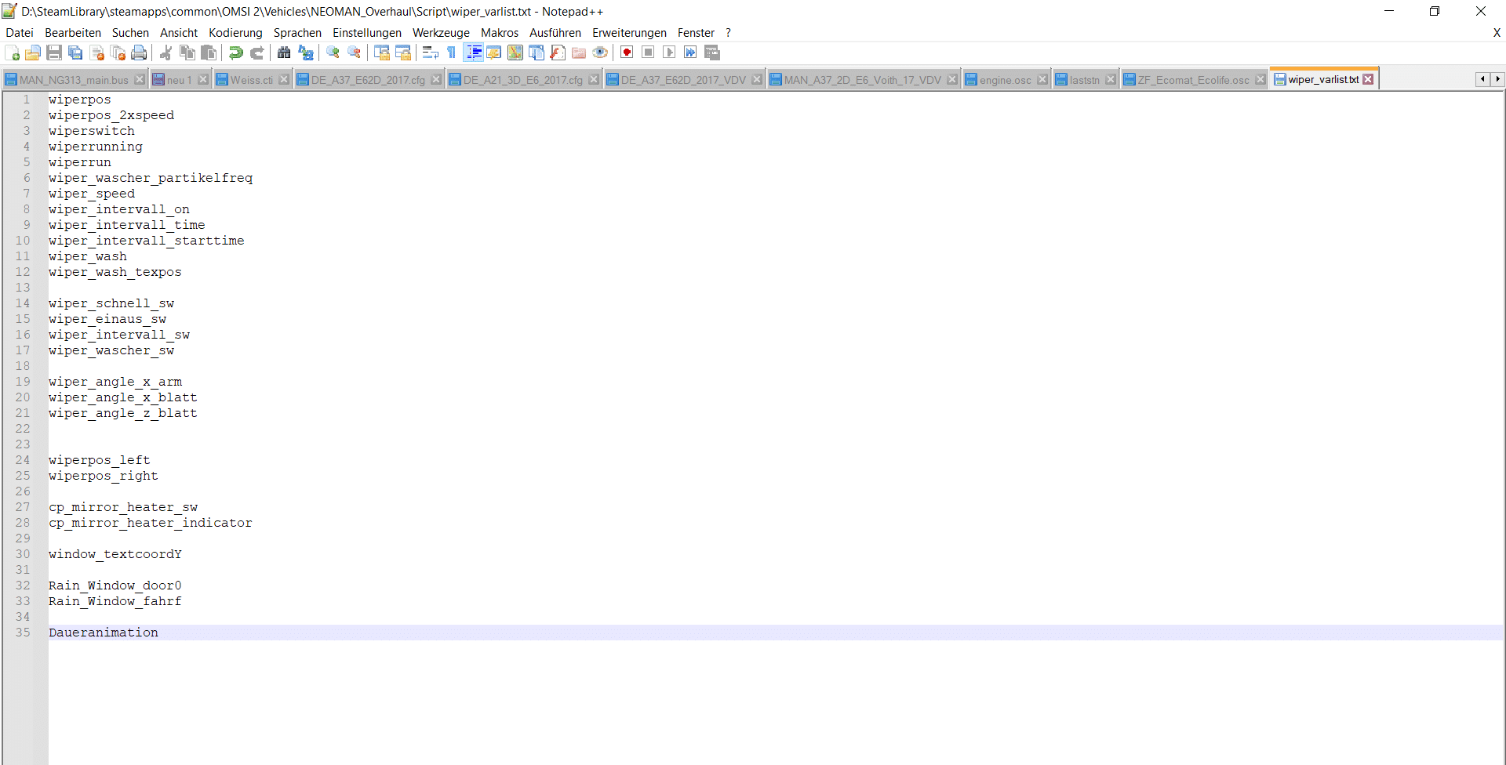This screenshot has height=765, width=1506.
Task: Open the Sprachen menu
Action: tap(297, 33)
